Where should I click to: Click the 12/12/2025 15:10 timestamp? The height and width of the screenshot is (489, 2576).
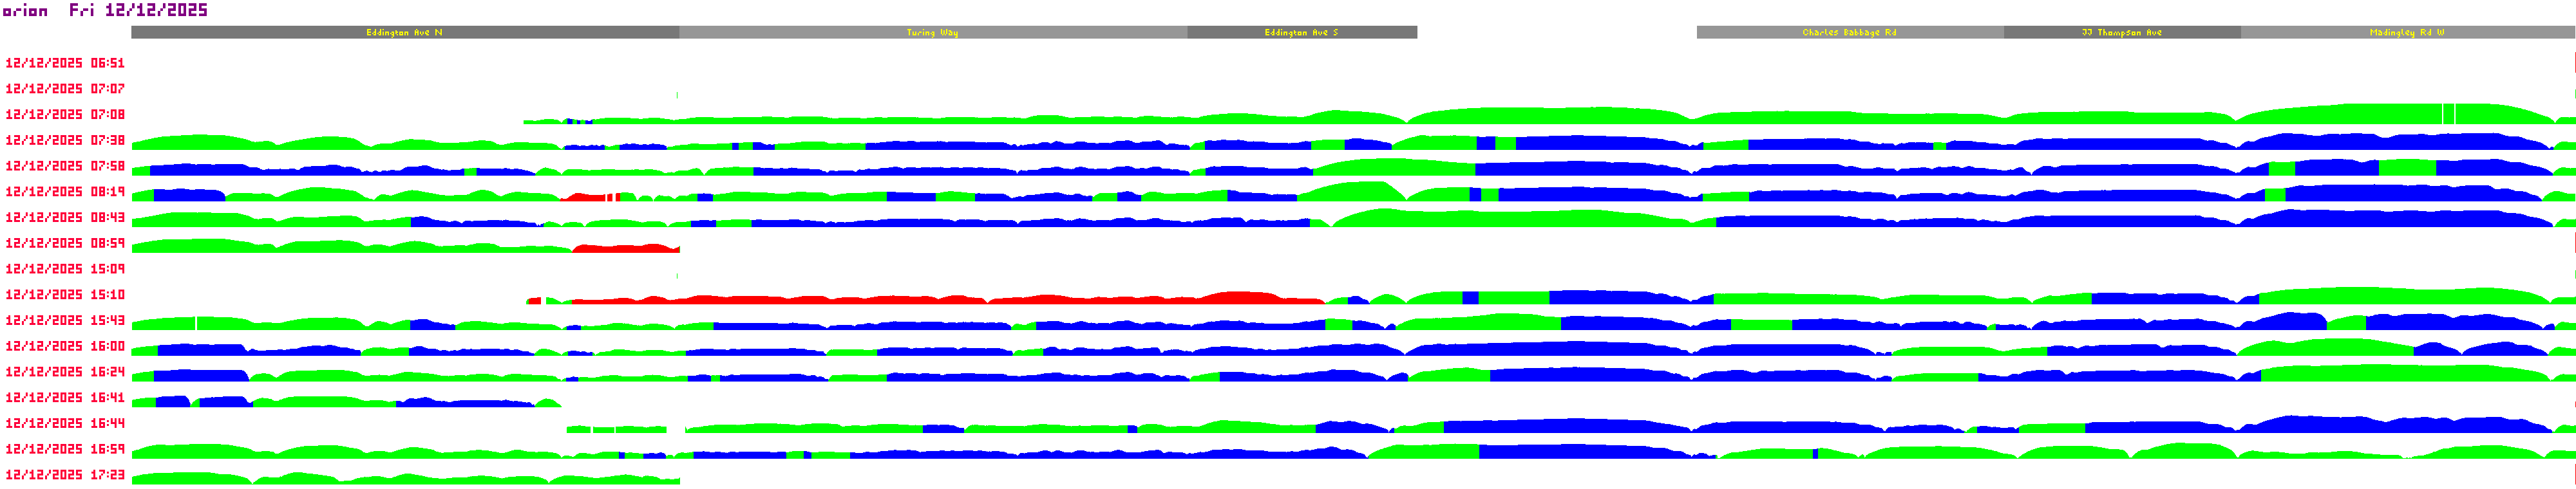coord(65,295)
